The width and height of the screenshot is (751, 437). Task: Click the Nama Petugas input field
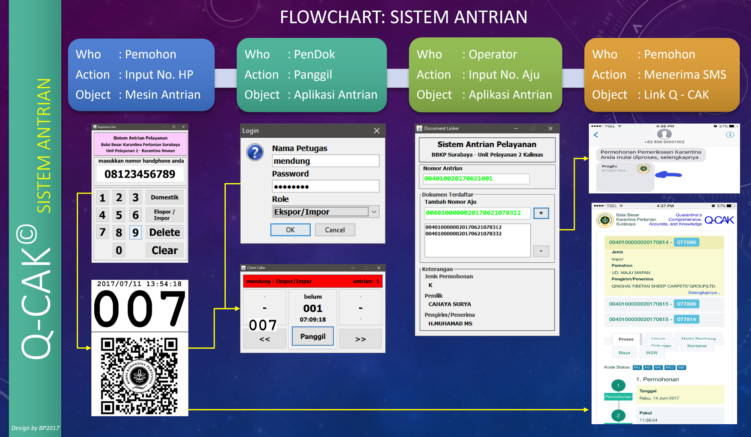coord(325,161)
